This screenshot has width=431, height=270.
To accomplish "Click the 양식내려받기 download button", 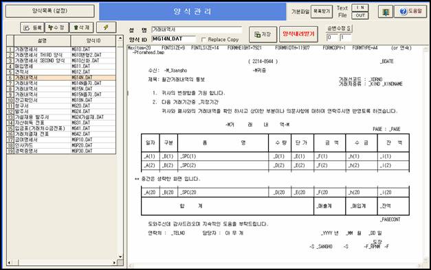I will click(x=298, y=34).
